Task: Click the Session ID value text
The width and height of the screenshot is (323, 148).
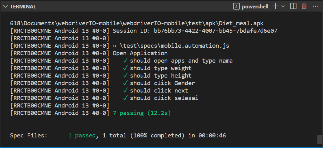Action: (x=216, y=31)
